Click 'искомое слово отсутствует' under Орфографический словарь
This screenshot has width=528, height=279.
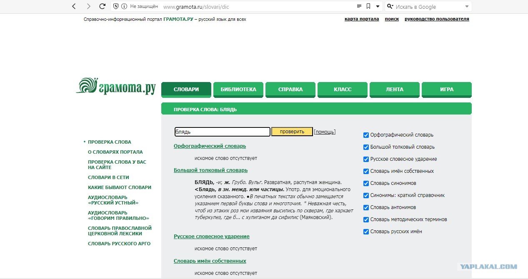226,158
